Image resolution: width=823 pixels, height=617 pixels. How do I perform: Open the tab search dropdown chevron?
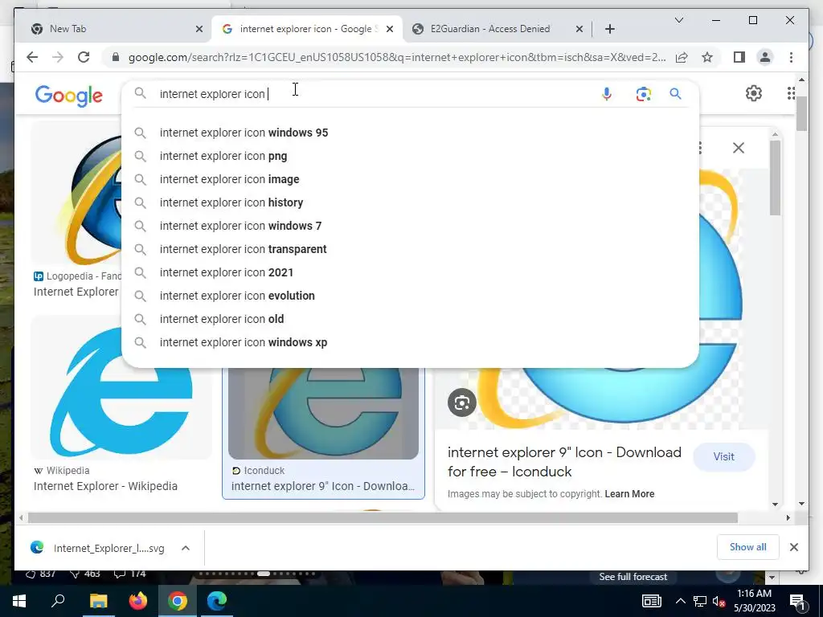[678, 20]
